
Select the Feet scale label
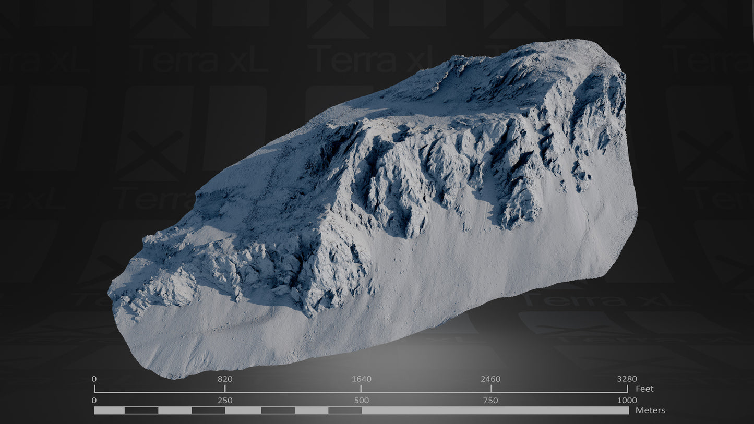(645, 389)
